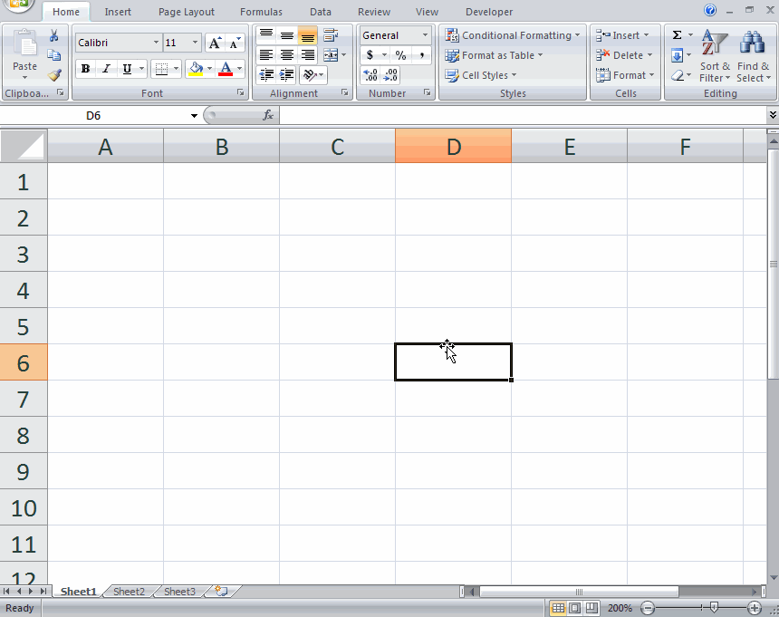Open the General number format dropdown

pos(425,35)
